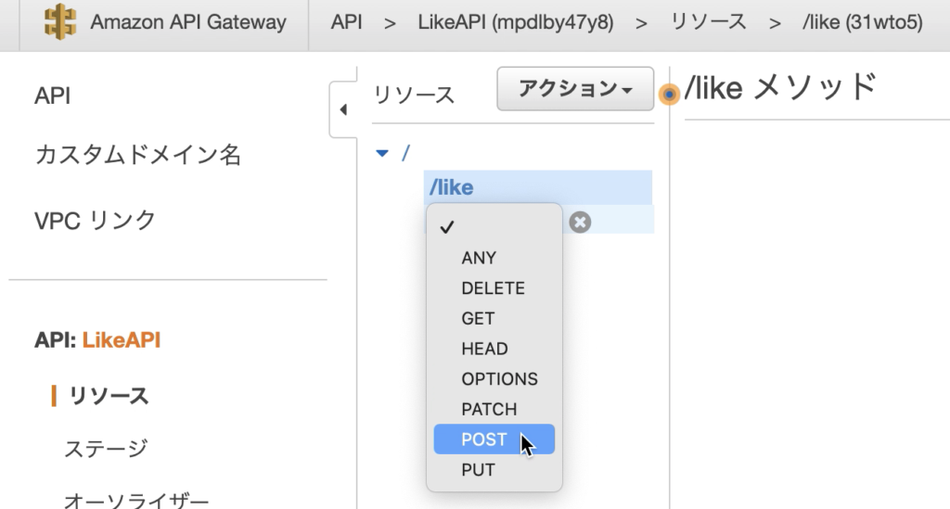Select the root / resource

click(x=406, y=153)
